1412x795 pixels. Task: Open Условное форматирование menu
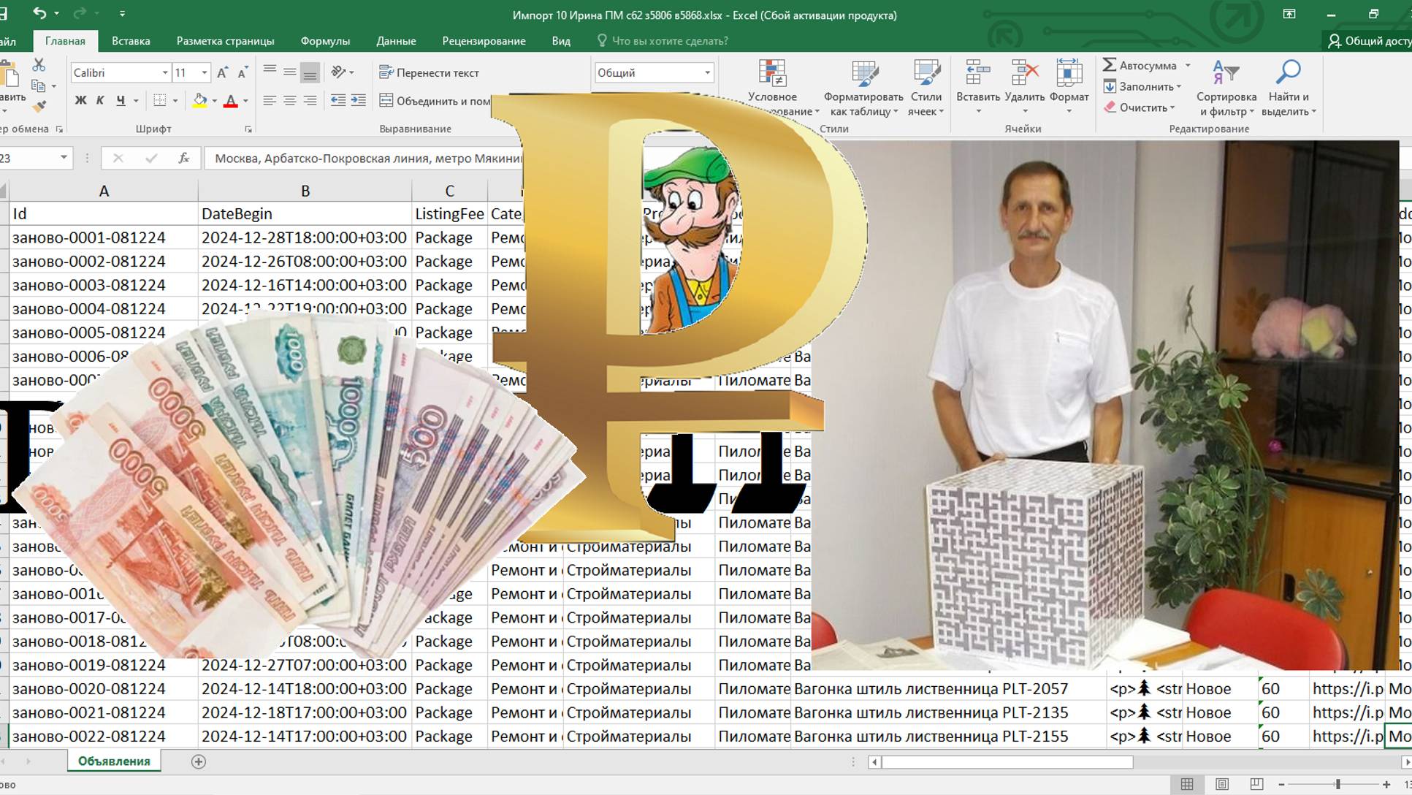(773, 88)
